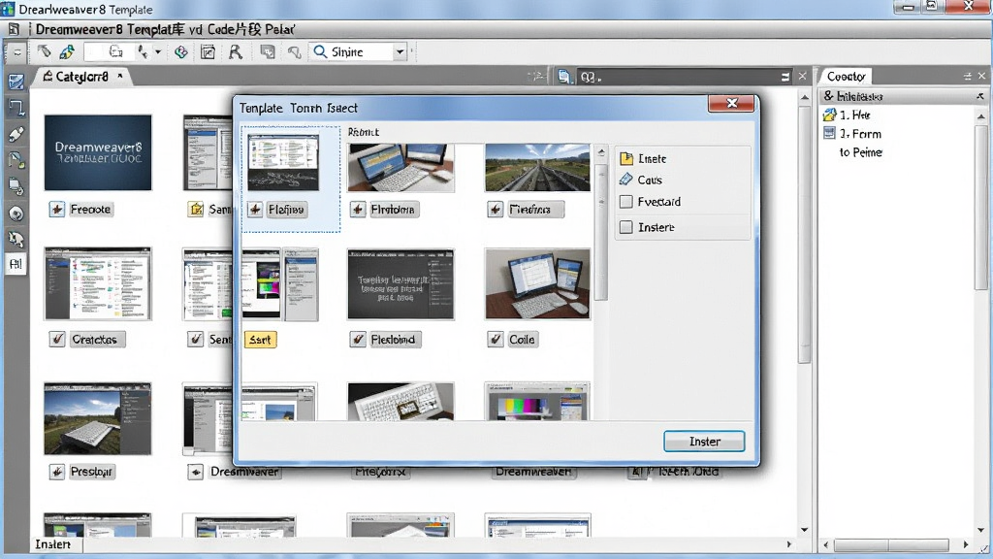Click the window icon left of the menu title
Image resolution: width=993 pixels, height=559 pixels.
point(14,29)
